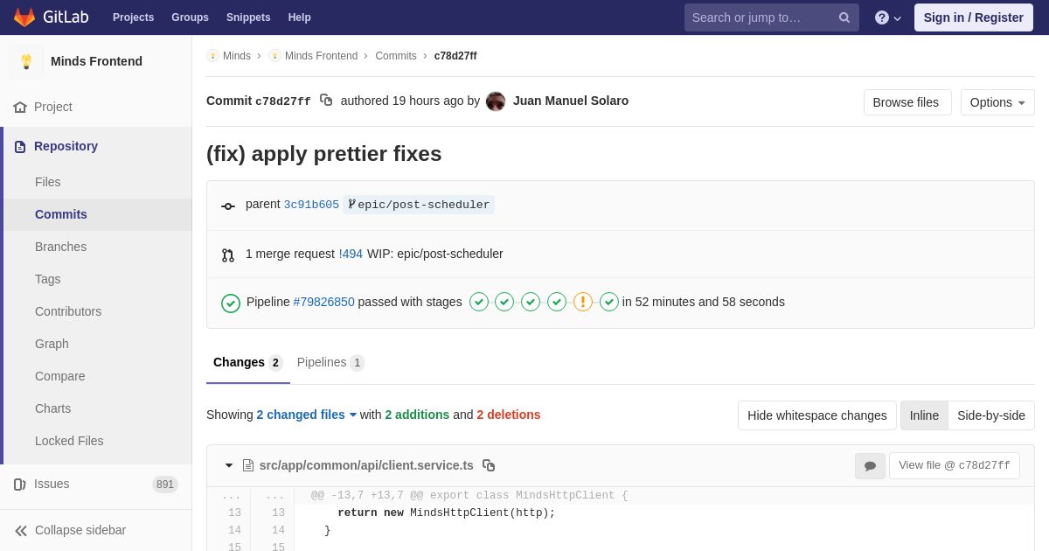Open the pipeline stage with warning
The height and width of the screenshot is (551, 1049).
click(583, 302)
